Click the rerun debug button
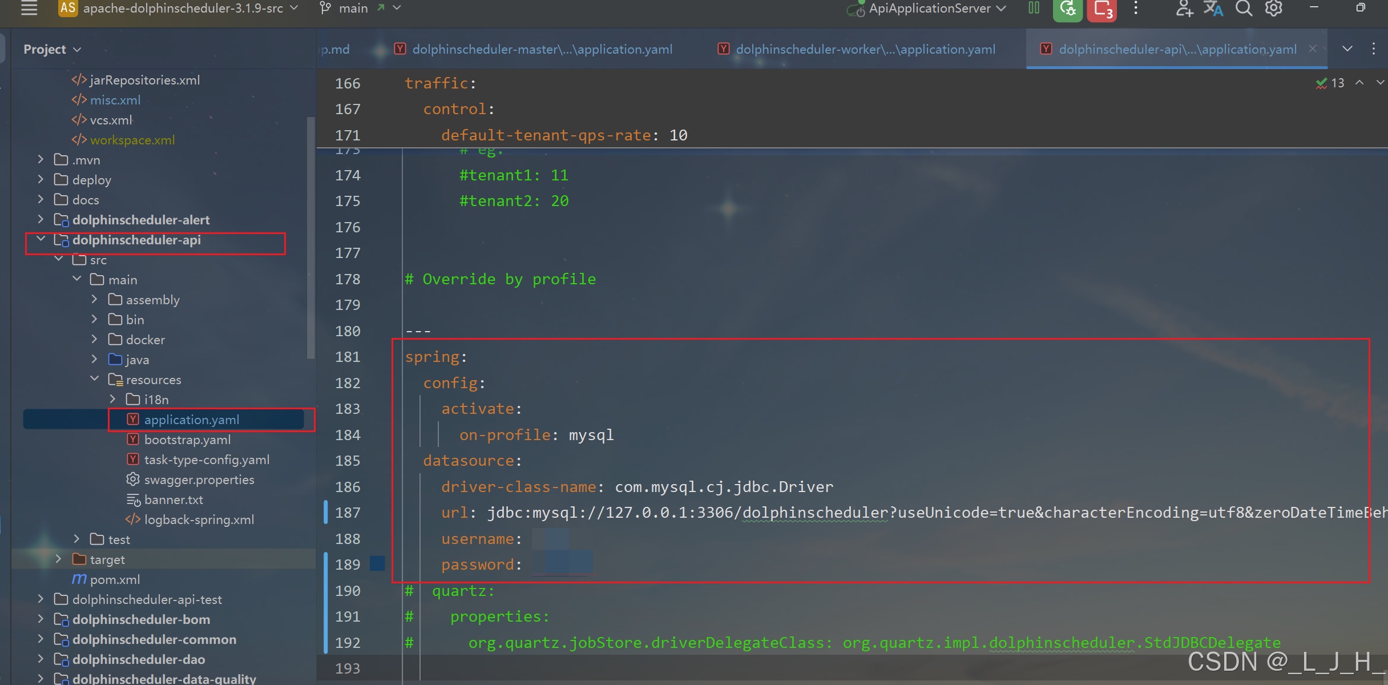The height and width of the screenshot is (685, 1388). (x=1067, y=9)
